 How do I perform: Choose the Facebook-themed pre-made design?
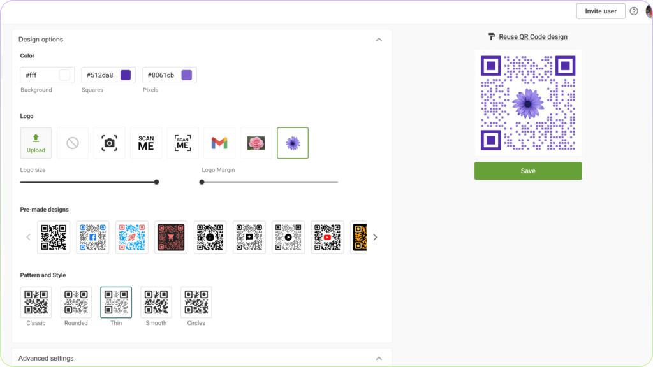pos(92,236)
